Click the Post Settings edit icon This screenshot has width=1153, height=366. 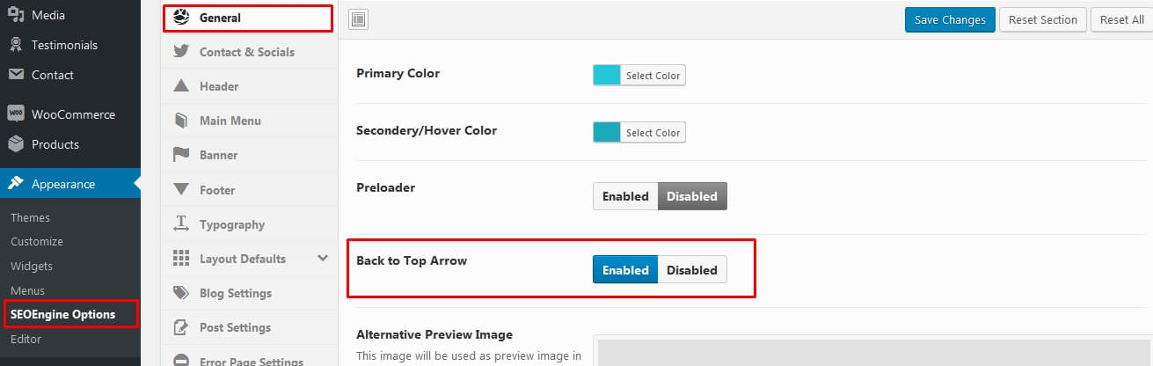(x=181, y=327)
